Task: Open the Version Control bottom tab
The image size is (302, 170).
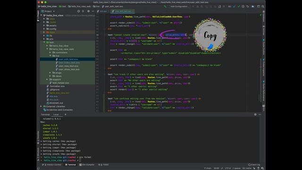Action: click(x=51, y=165)
